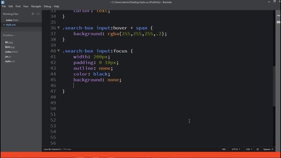Click 'input:focus' selector on line 40
This screenshot has height=158, width=281.
pyautogui.click(x=112, y=51)
